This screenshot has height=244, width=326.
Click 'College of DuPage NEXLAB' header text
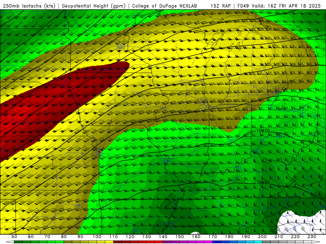coord(165,6)
